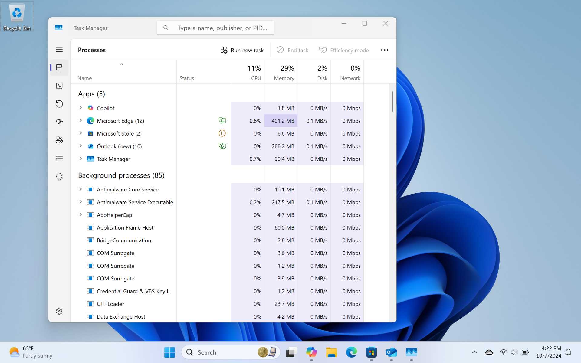581x363 pixels.
Task: Open the three-dot more options menu
Action: coord(385,50)
